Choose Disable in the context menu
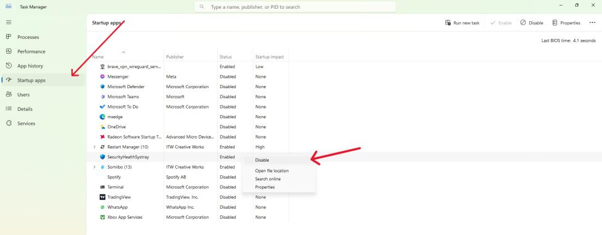The width and height of the screenshot is (602, 235). point(279,160)
